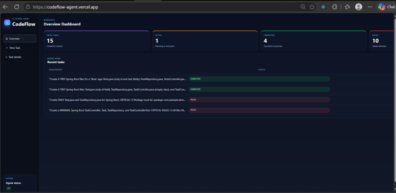The height and width of the screenshot is (193, 396).
Task: Click the Failed card showing 10
Action: point(382,40)
